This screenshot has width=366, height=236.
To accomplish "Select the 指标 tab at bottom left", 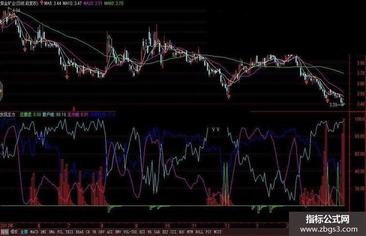I will (4, 232).
